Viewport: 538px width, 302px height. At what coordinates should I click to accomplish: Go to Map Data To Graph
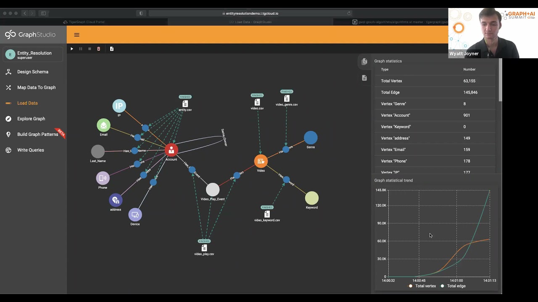[x=36, y=87]
